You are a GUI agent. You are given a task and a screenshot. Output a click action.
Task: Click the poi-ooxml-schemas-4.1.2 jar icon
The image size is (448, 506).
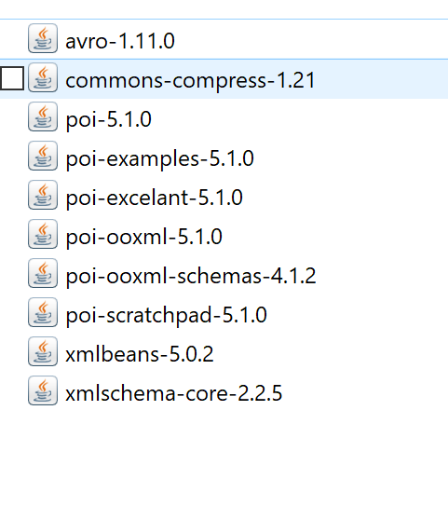pyautogui.click(x=43, y=273)
